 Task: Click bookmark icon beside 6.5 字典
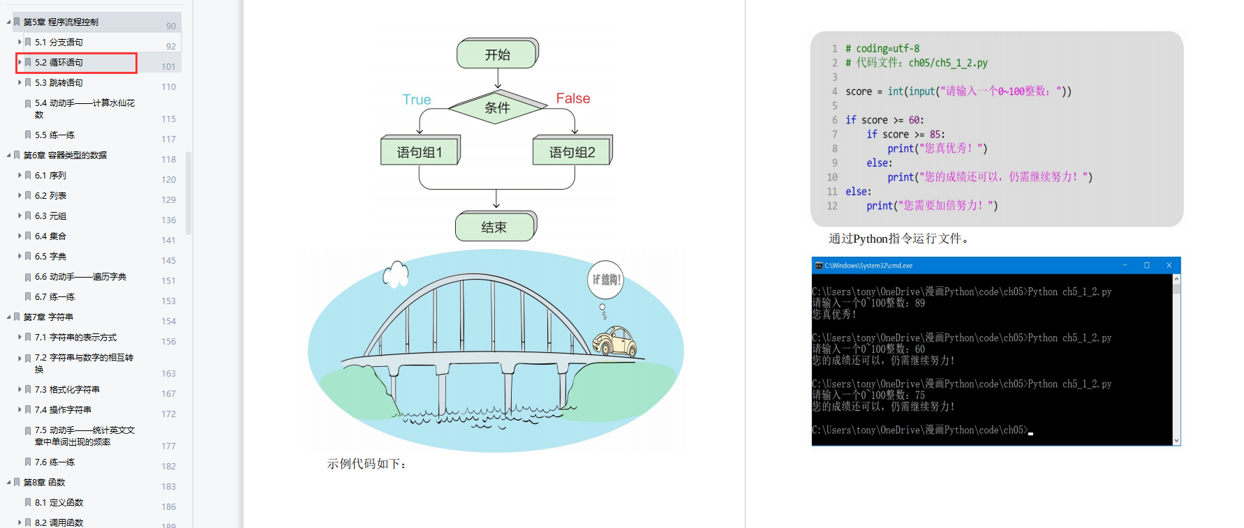point(28,256)
